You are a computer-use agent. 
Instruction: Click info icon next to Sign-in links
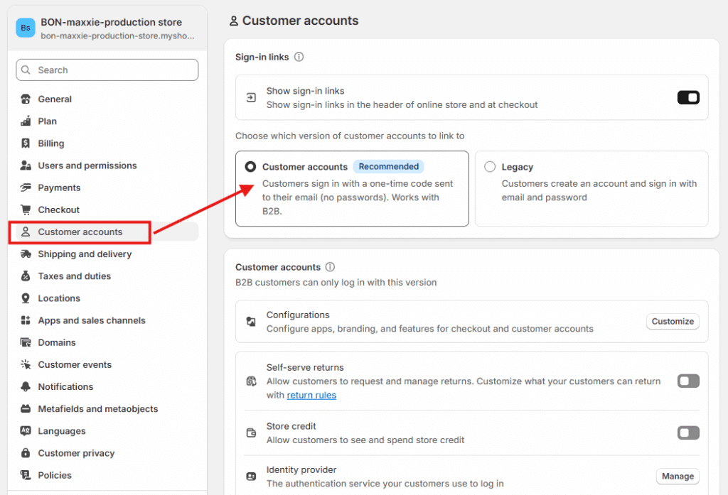[x=299, y=57]
